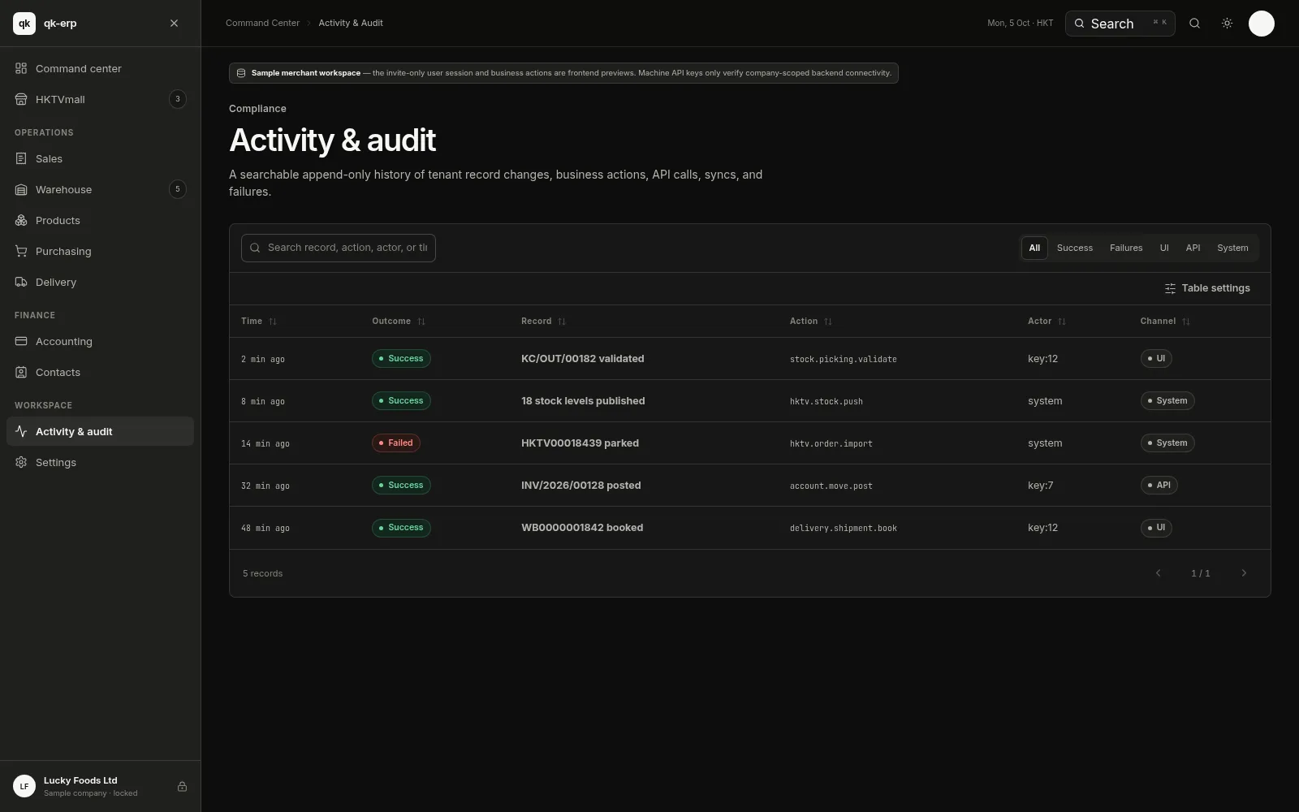Go to previous page arrow
Viewport: 1299px width, 812px height.
pos(1159,573)
